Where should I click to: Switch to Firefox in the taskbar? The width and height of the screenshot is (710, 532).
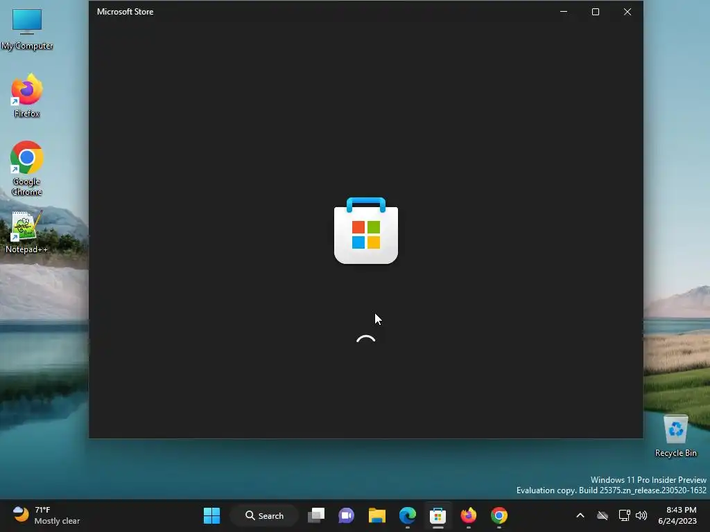(x=469, y=515)
